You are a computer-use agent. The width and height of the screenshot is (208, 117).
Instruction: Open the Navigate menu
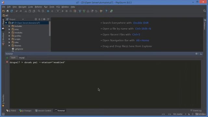pos(22,7)
